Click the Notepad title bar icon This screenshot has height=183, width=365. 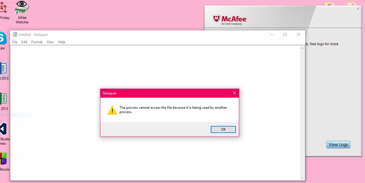click(15, 35)
